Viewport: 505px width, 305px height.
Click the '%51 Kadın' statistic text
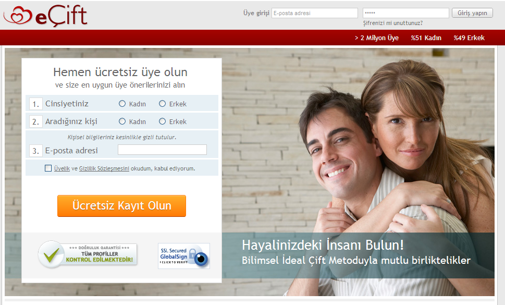pyautogui.click(x=426, y=38)
